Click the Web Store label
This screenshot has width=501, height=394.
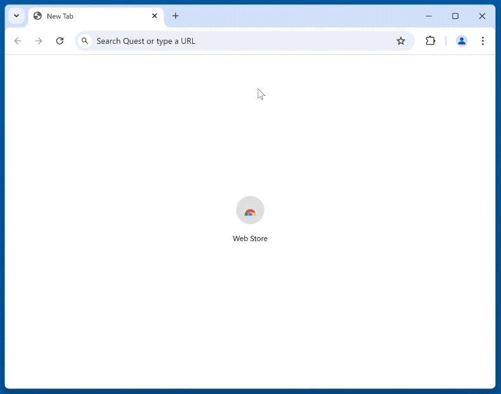250,239
